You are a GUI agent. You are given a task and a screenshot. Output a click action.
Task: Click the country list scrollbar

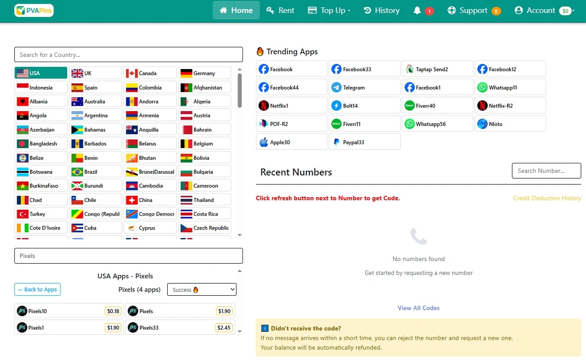click(240, 90)
